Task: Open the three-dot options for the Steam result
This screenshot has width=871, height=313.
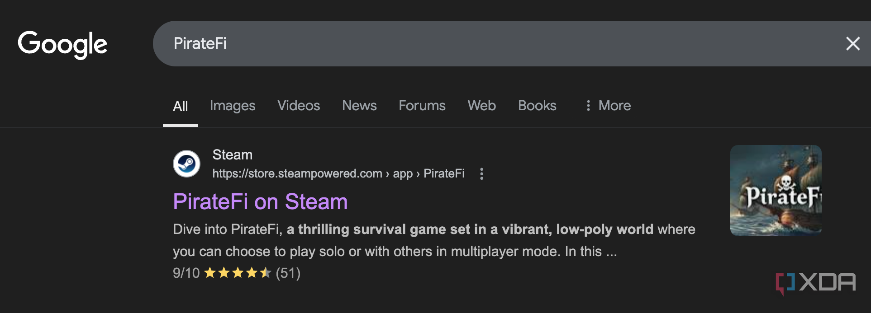Action: point(481,174)
